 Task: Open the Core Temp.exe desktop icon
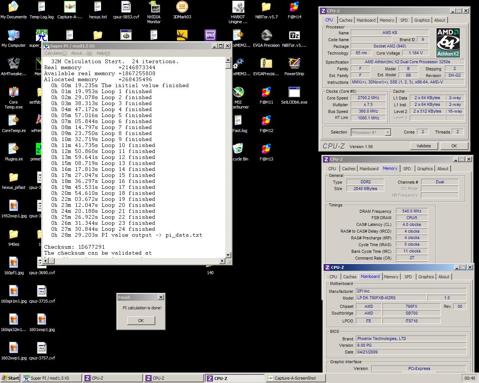tap(13, 98)
